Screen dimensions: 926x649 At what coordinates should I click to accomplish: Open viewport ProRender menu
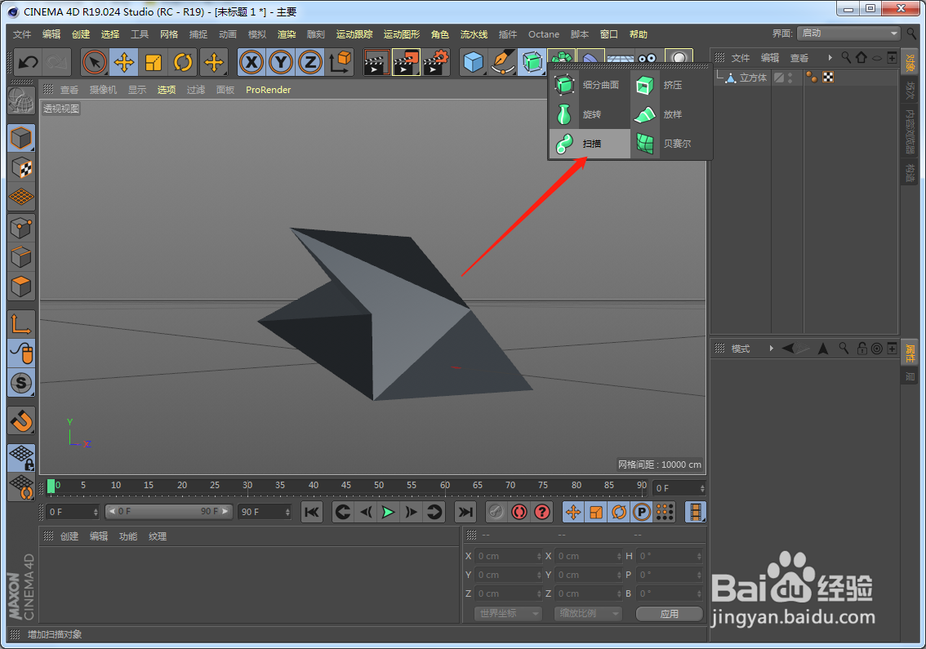(x=268, y=90)
